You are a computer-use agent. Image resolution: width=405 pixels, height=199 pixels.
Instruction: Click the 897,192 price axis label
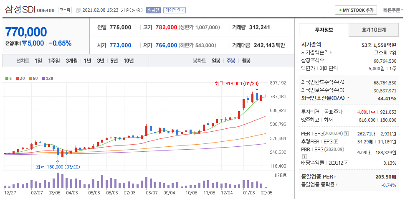tap(278, 83)
